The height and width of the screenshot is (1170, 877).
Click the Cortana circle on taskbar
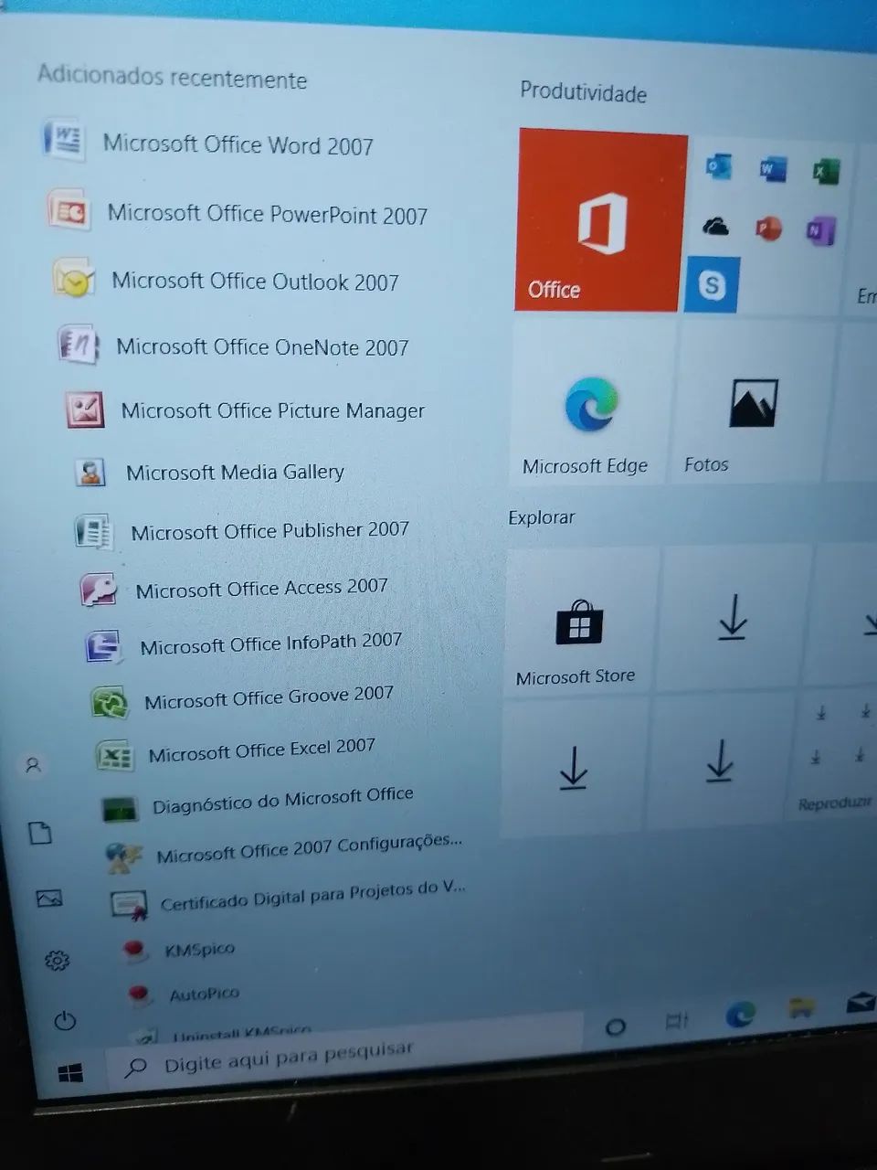[616, 1026]
